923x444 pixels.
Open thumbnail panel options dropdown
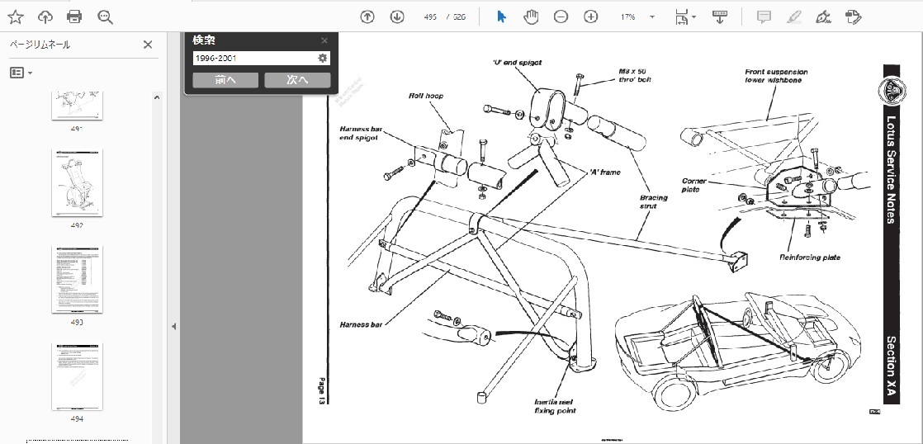click(x=21, y=73)
